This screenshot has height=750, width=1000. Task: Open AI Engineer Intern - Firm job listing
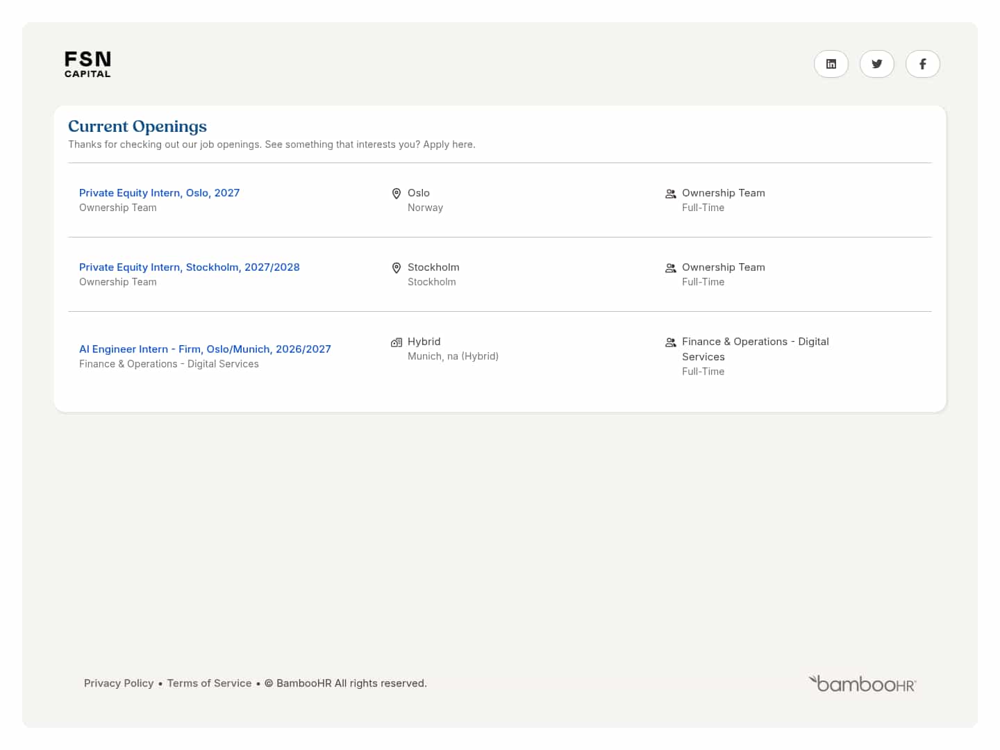(x=205, y=349)
